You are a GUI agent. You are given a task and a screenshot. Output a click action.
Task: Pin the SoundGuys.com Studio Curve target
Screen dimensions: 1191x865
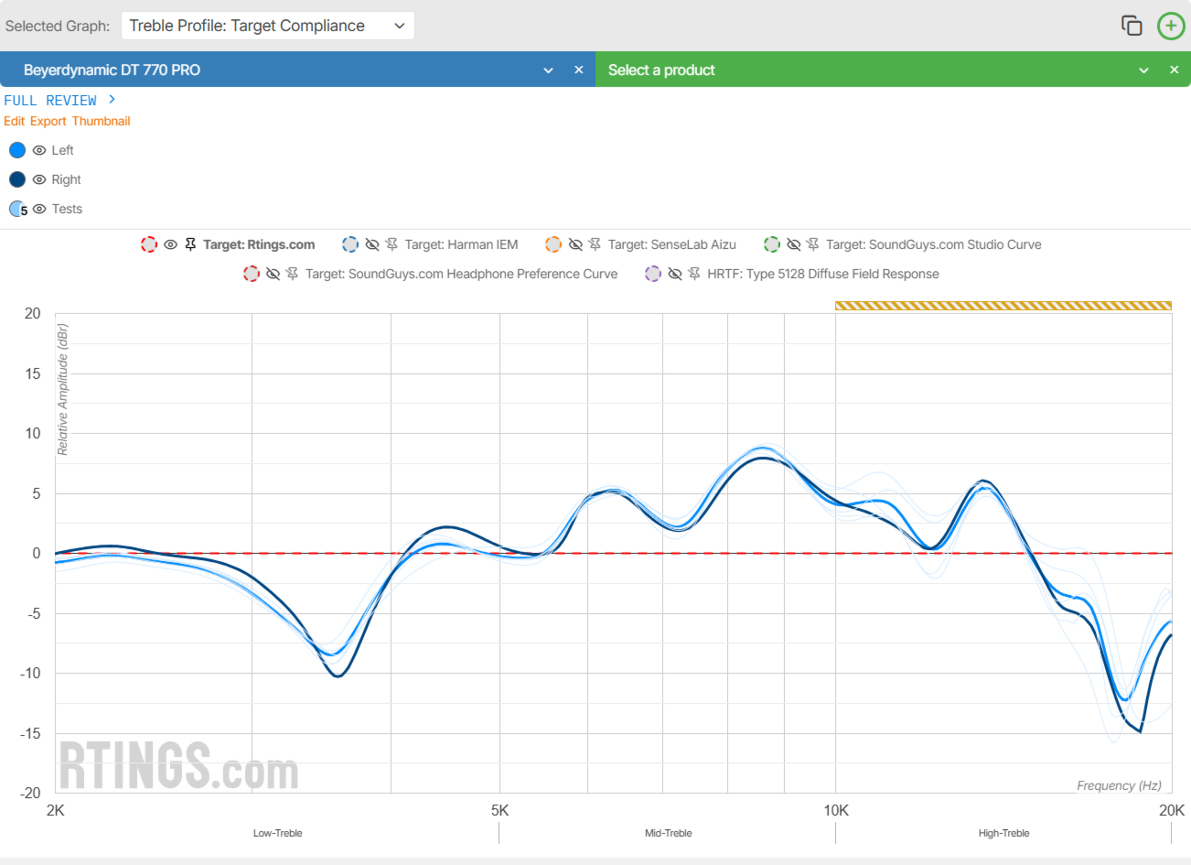813,244
